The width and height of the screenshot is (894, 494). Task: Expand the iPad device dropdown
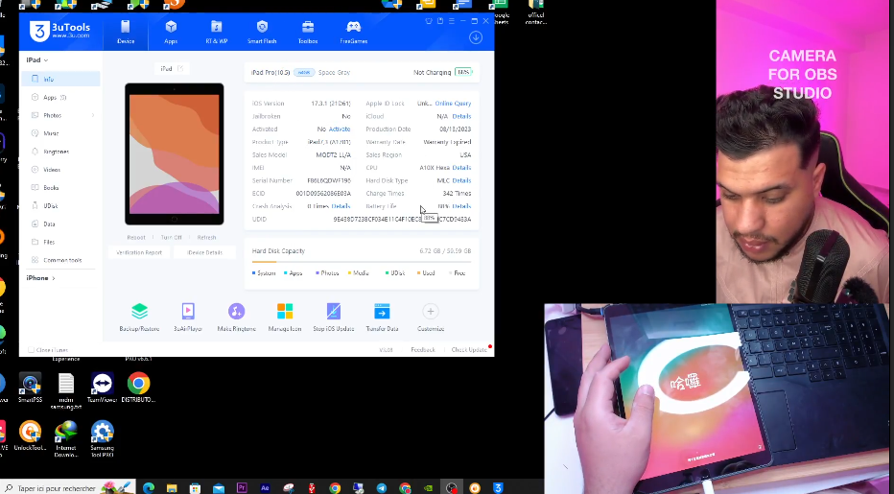point(37,59)
